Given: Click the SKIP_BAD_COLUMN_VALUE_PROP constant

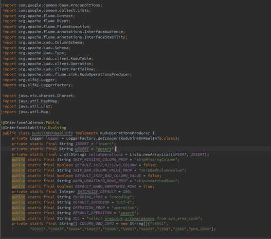Looking at the screenshot, I should (x=103, y=170).
